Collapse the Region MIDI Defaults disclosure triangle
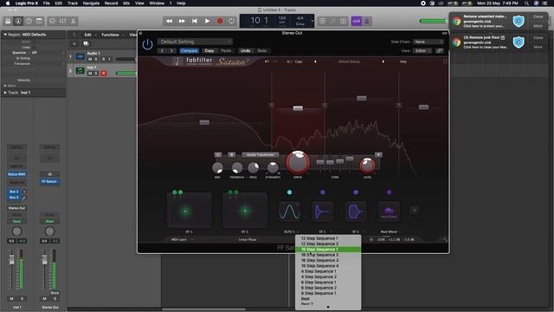The width and height of the screenshot is (554, 312). [5, 35]
